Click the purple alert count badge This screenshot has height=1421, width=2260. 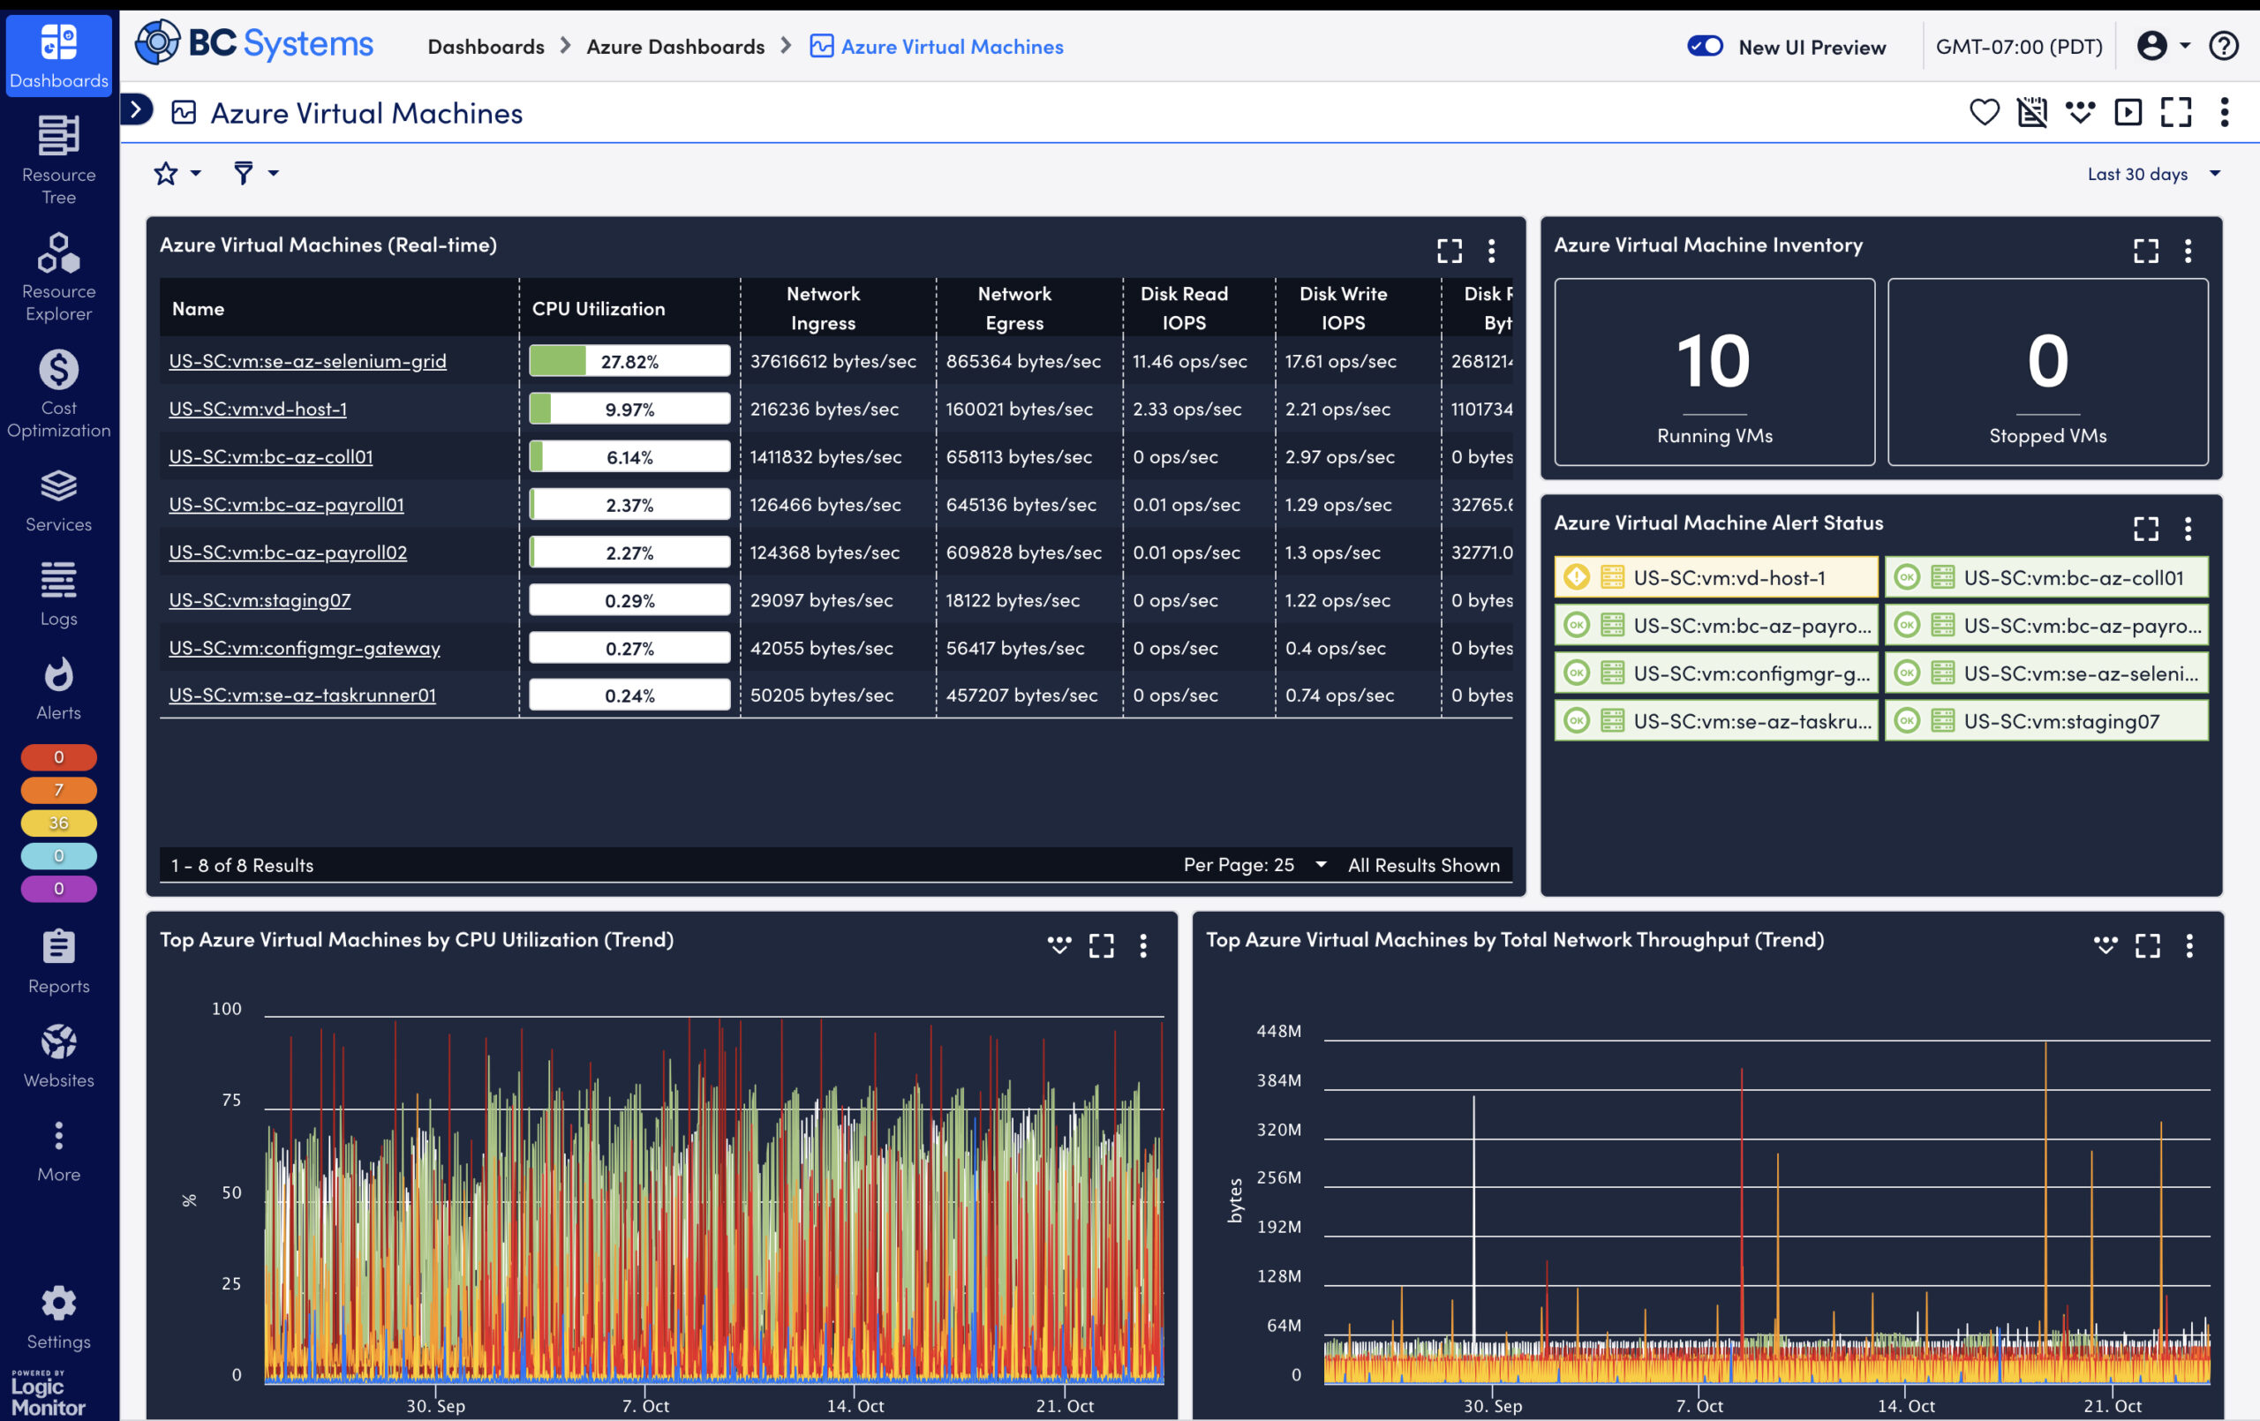coord(58,888)
